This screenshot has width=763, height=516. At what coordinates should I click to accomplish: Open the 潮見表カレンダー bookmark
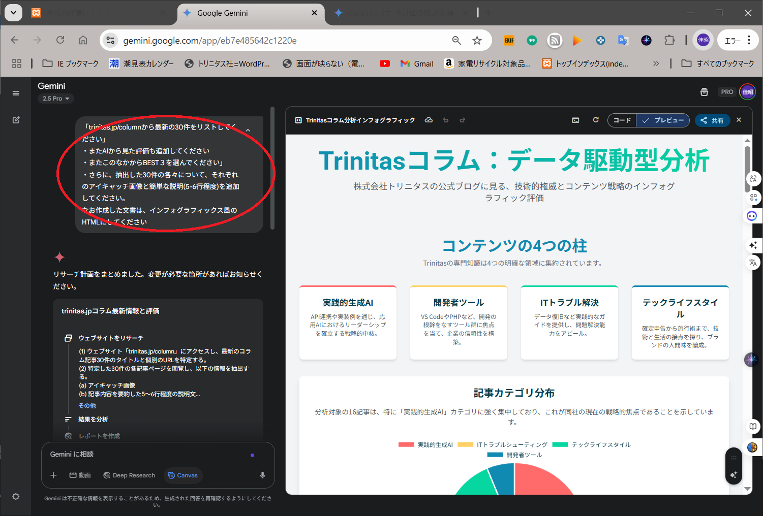pyautogui.click(x=141, y=63)
